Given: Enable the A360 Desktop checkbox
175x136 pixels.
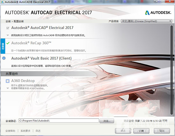Looking at the screenshot, I should click(8, 81).
